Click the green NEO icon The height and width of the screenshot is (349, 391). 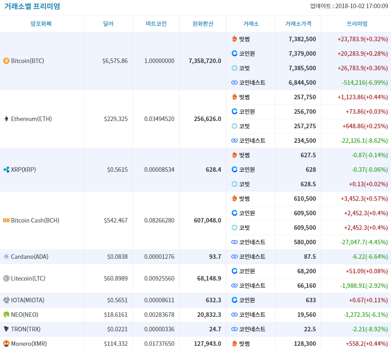pyautogui.click(x=6, y=315)
